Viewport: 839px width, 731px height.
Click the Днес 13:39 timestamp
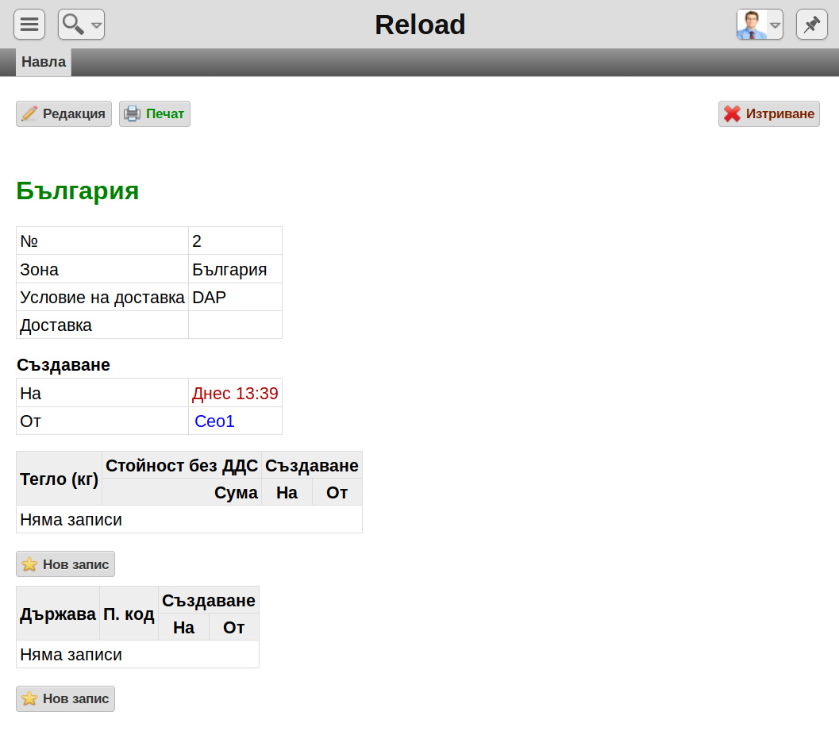(x=235, y=394)
